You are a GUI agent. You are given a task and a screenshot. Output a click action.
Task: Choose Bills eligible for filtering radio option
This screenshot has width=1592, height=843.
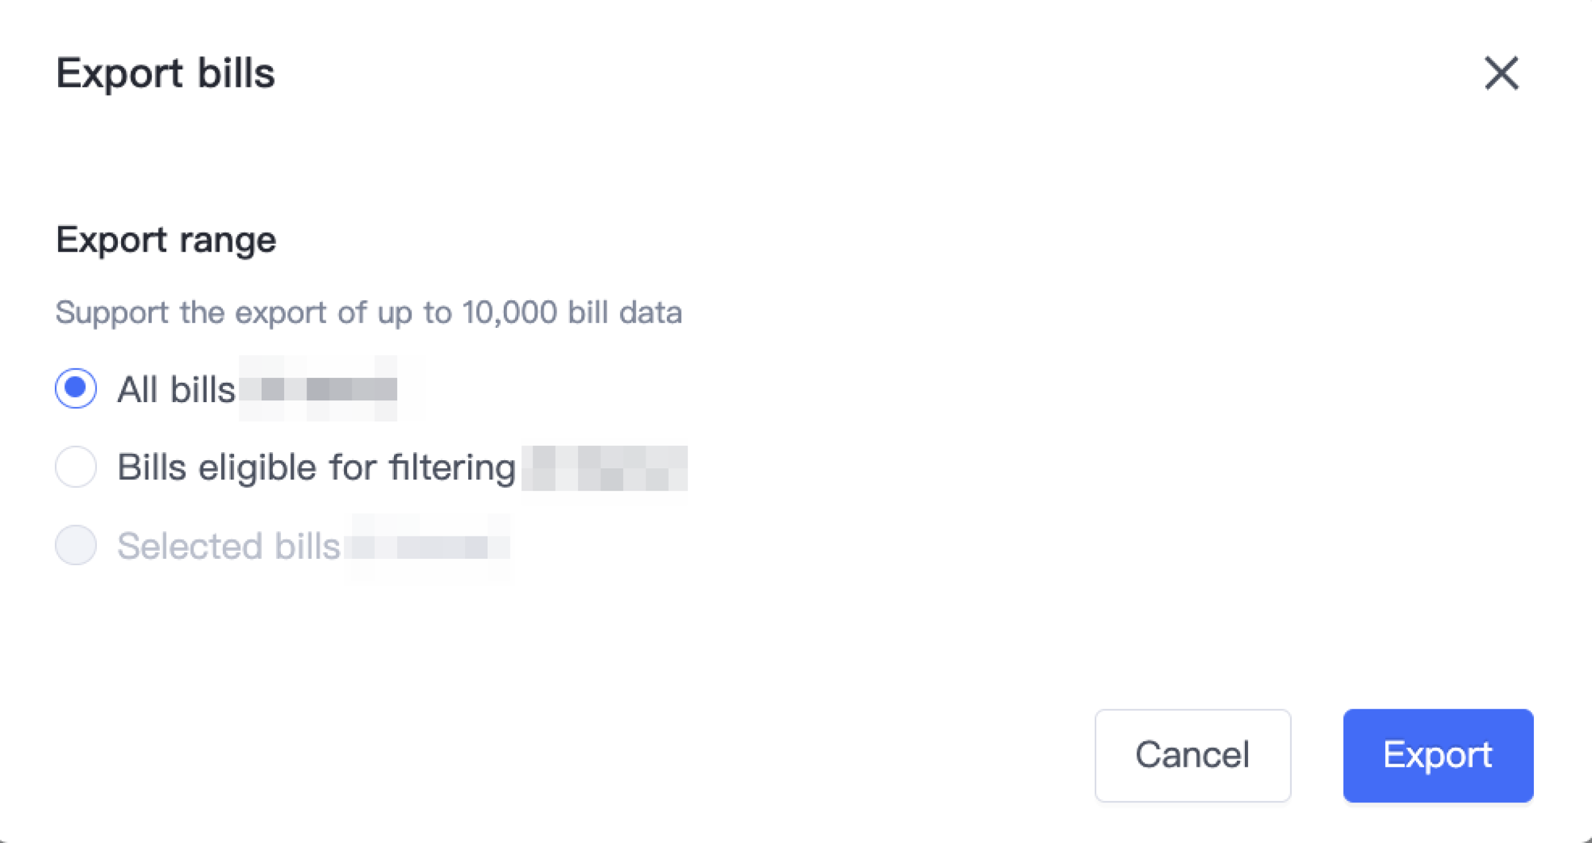(x=76, y=466)
